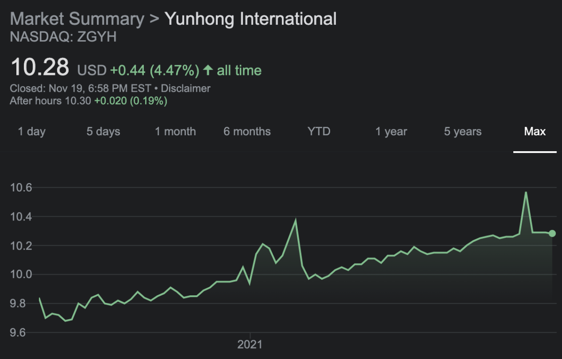
Task: Click the 10.0 y-axis label
Action: pos(21,275)
